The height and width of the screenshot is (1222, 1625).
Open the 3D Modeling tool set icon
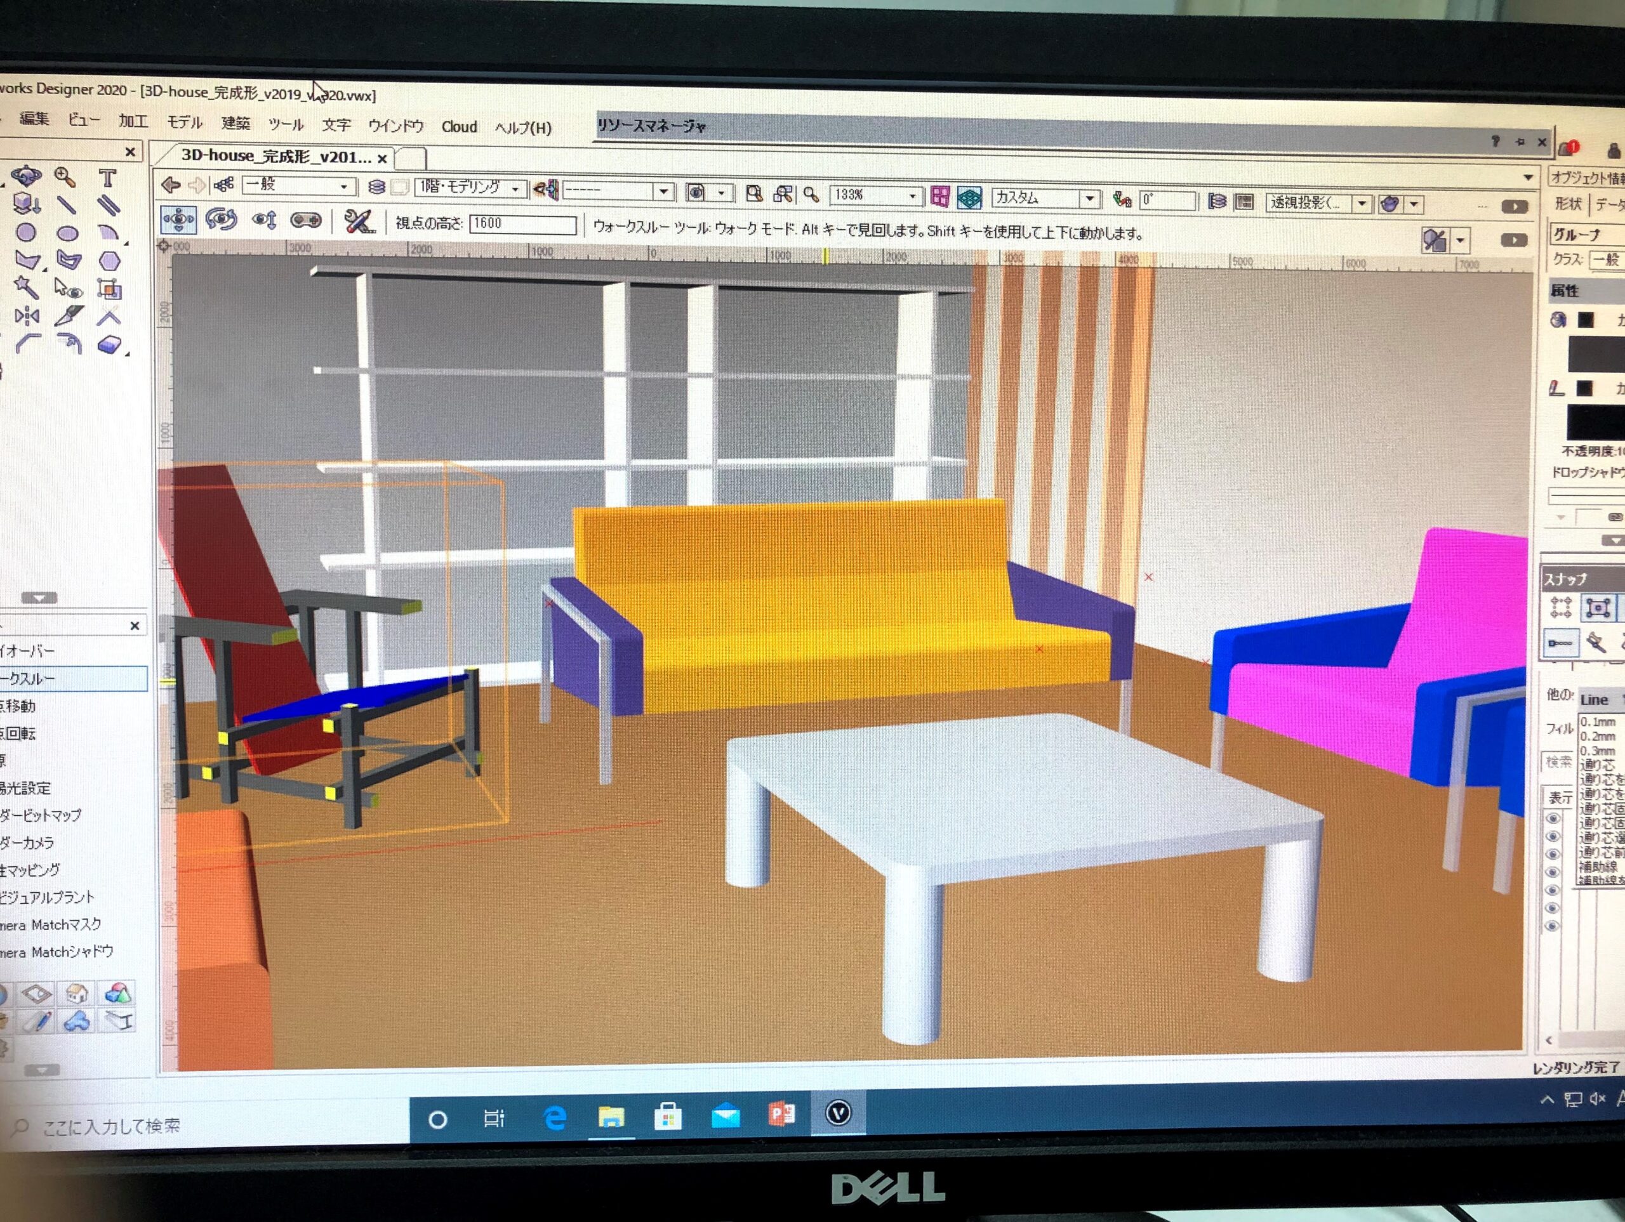(x=117, y=994)
